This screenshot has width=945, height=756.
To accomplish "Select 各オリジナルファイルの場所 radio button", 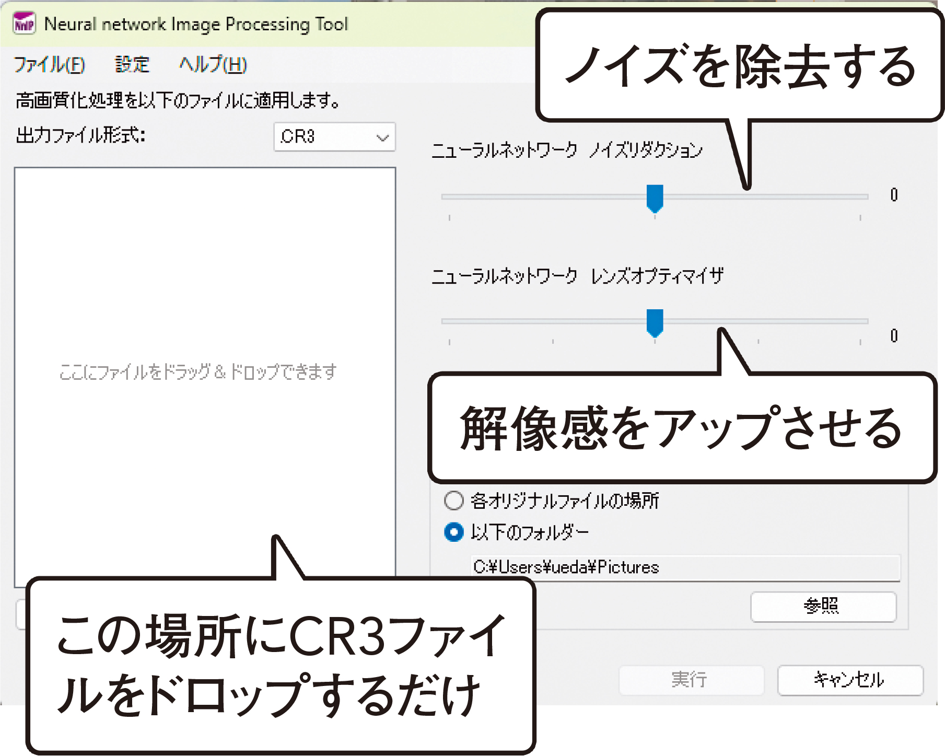I will (x=453, y=501).
